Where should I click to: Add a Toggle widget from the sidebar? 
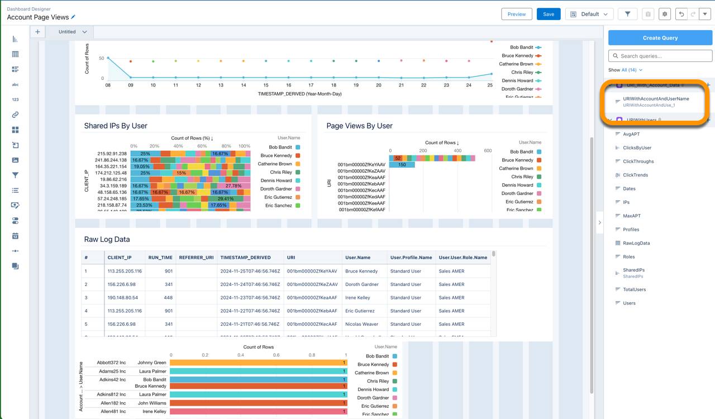[x=15, y=221]
